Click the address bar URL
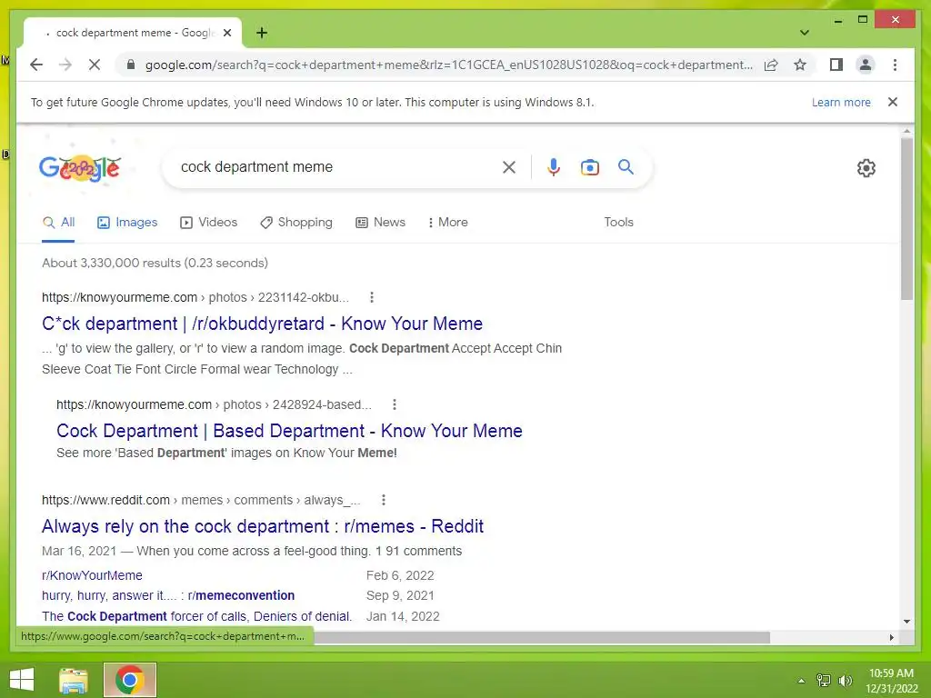This screenshot has width=931, height=698. coord(449,65)
